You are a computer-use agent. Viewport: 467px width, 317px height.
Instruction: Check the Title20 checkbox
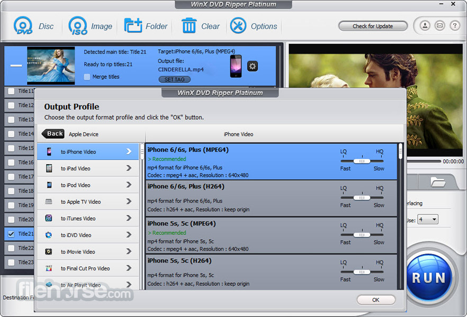[x=11, y=220]
